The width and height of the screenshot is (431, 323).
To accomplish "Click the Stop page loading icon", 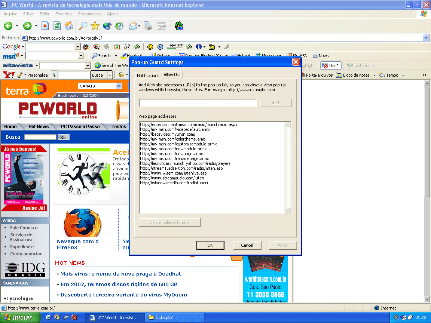I will (x=45, y=26).
